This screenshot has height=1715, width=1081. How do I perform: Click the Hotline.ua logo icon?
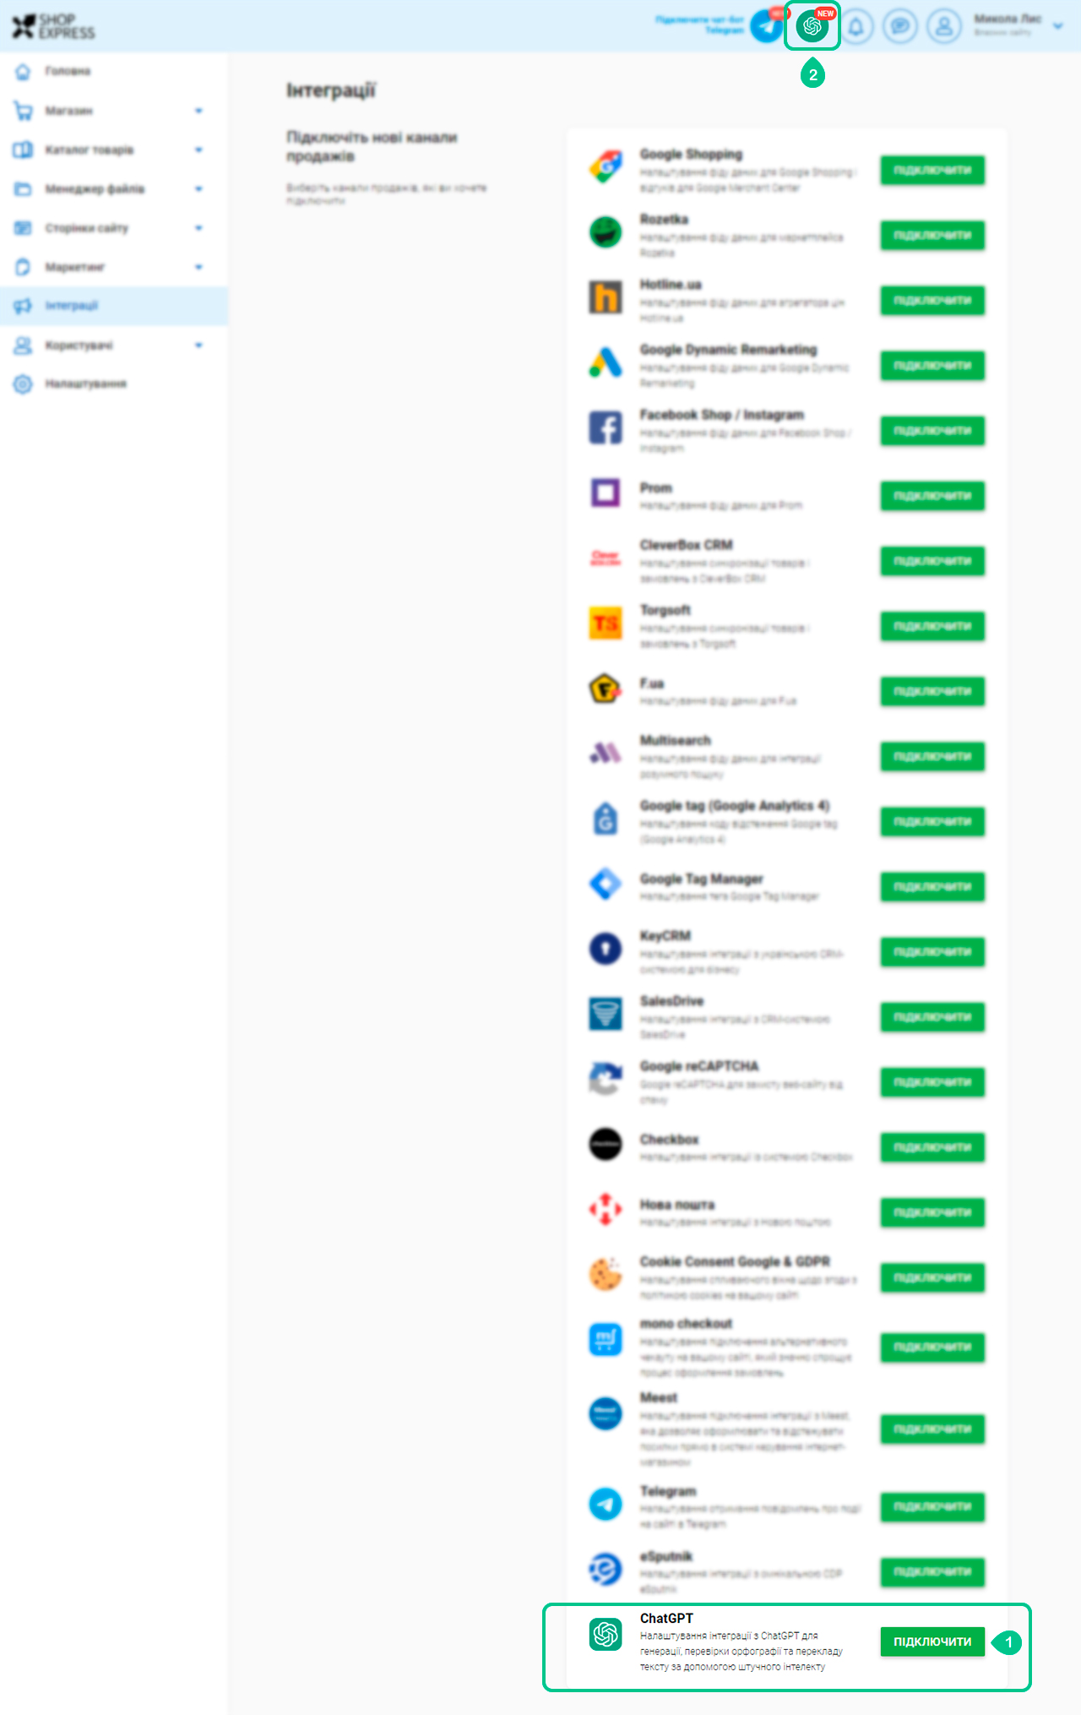tap(606, 297)
